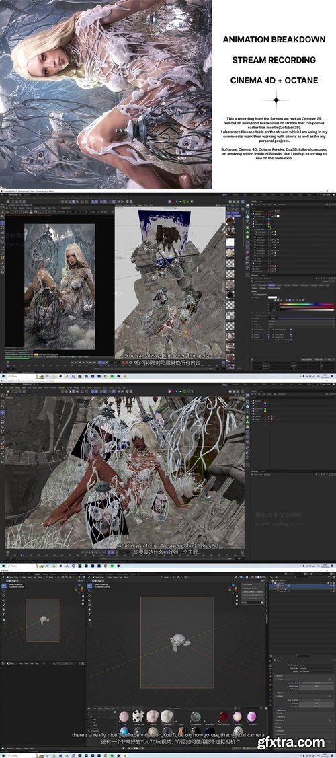
Task: Open the Objects tab in the second Cinema 4D window
Action: pos(254,391)
